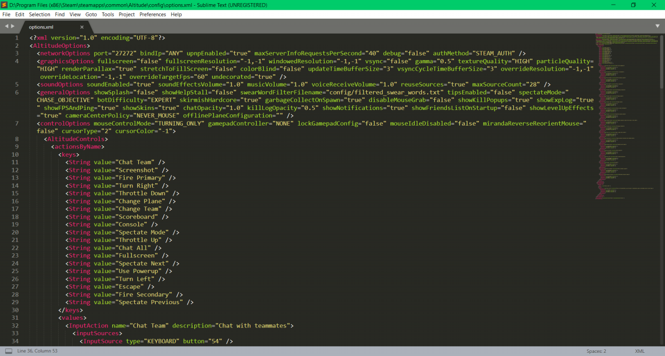Click the next tab right arrow
Image resolution: width=665 pixels, height=356 pixels.
tap(13, 26)
